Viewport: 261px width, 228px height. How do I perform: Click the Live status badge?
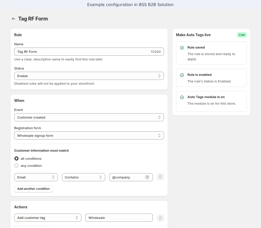242,35
